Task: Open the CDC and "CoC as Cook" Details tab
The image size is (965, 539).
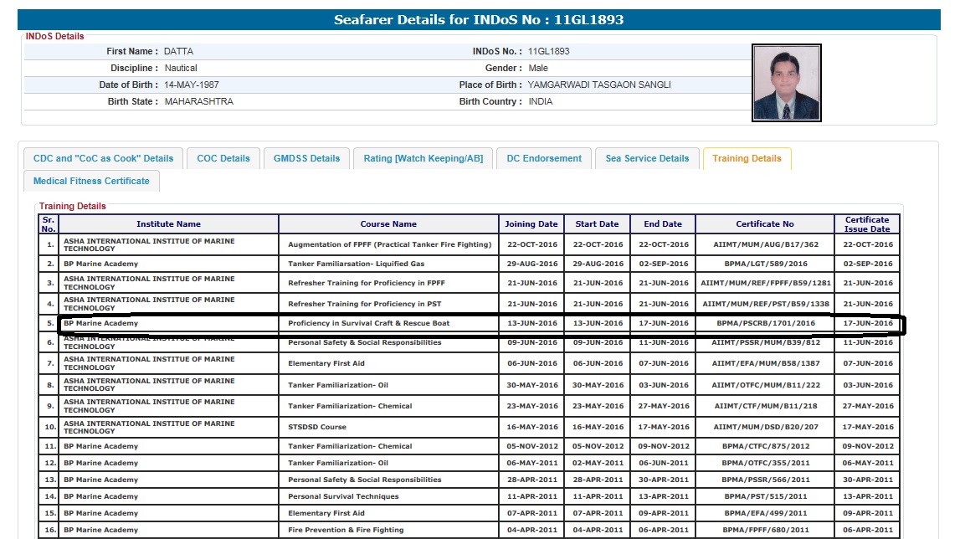Action: (103, 158)
